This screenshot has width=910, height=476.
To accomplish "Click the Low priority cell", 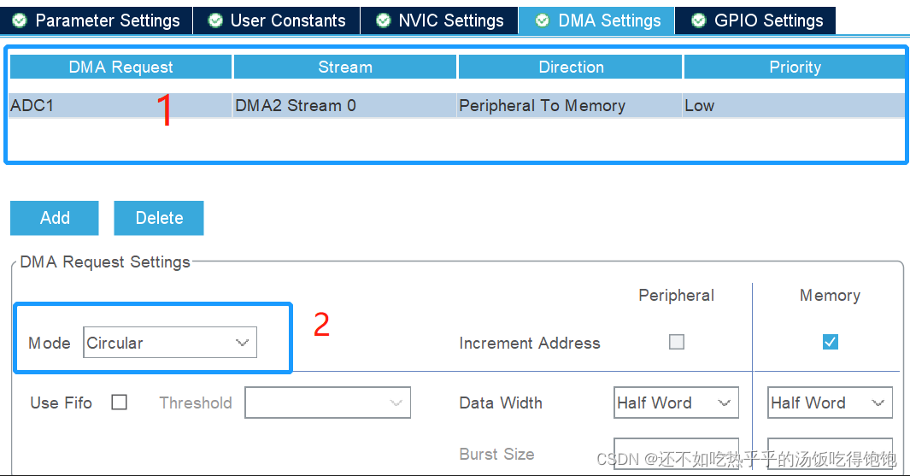I will click(x=794, y=106).
